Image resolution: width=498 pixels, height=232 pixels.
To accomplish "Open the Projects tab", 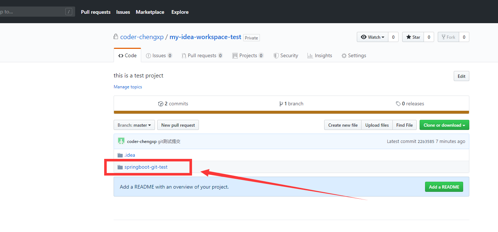I will [x=248, y=55].
